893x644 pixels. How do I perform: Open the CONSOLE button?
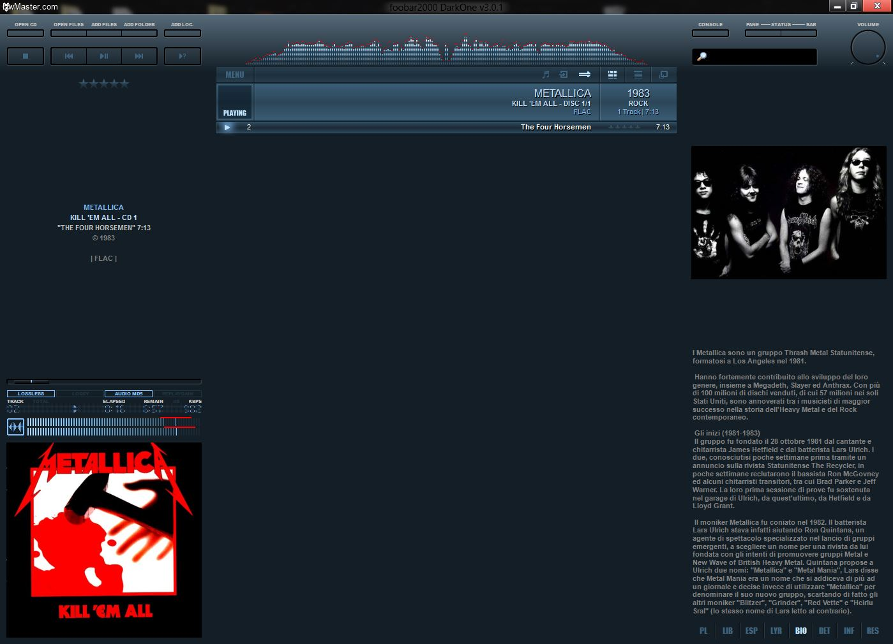pos(710,33)
